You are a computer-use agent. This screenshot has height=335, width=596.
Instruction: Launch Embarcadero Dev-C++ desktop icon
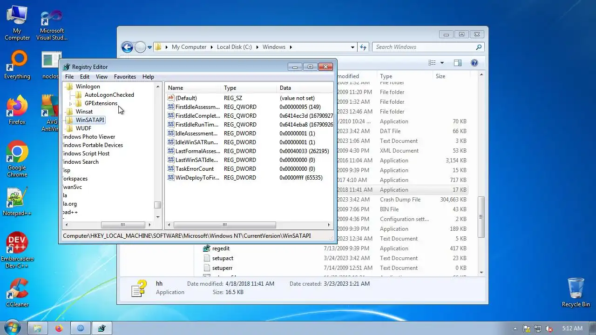[17, 250]
